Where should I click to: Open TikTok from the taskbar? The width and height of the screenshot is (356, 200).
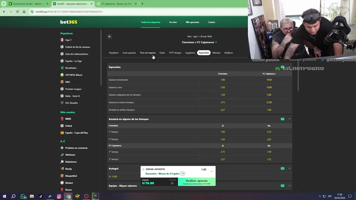click(41, 196)
